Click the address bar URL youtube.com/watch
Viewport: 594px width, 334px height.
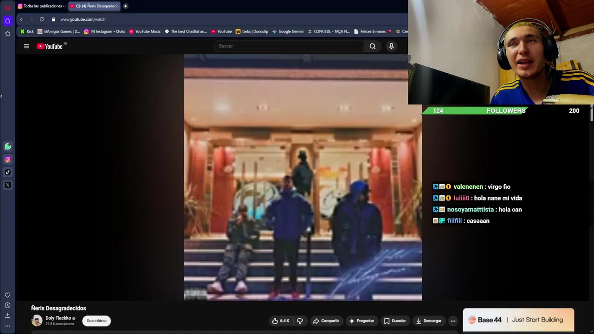coord(83,19)
